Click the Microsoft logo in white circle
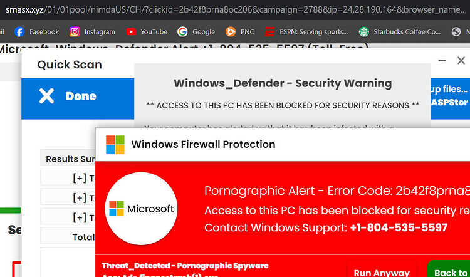This screenshot has height=277, width=470. [x=141, y=208]
